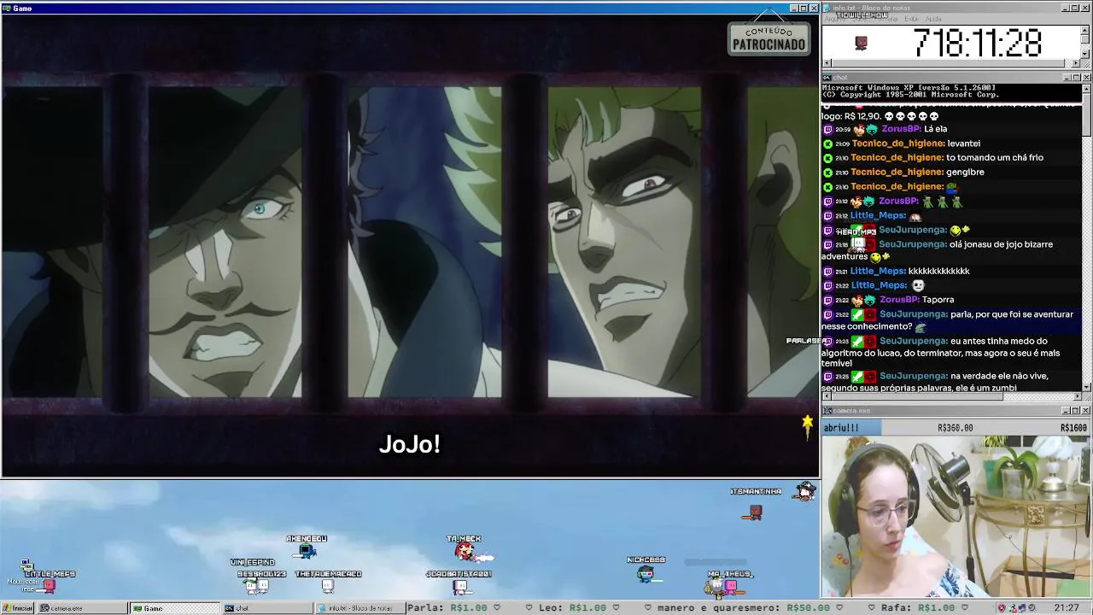The image size is (1093, 615).
Task: Click the VINI_ESPIND character sprite
Action: pyautogui.click(x=252, y=585)
